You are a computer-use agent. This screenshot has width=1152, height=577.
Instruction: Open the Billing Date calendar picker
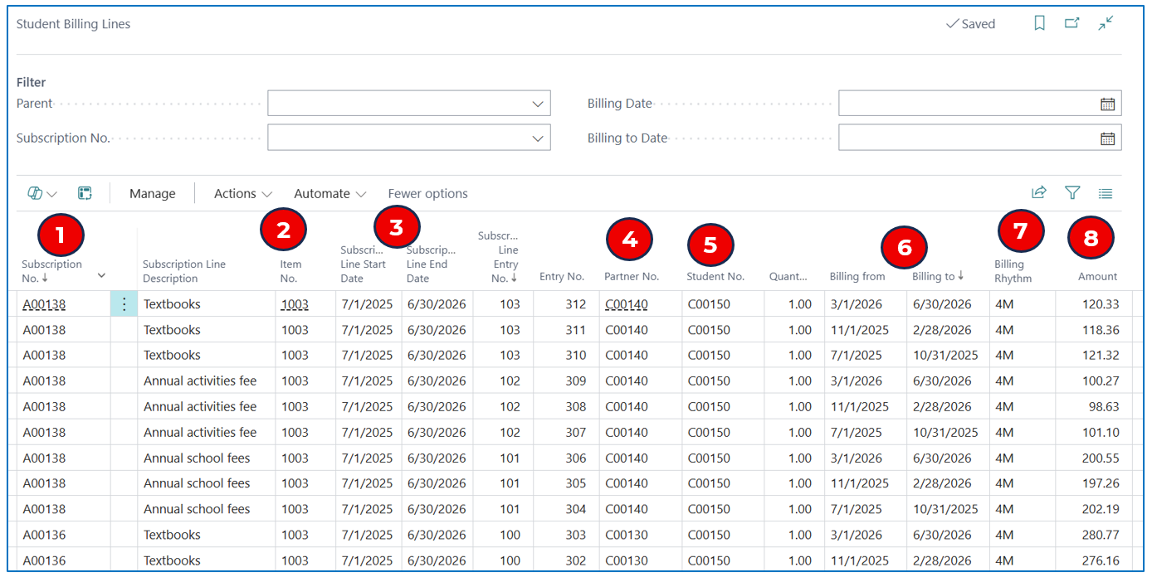tap(1107, 104)
